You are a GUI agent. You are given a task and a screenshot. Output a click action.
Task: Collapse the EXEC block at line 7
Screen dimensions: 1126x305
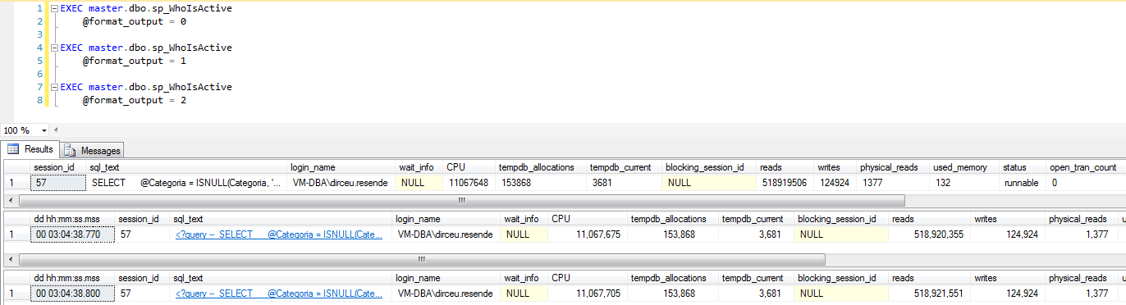pos(54,87)
